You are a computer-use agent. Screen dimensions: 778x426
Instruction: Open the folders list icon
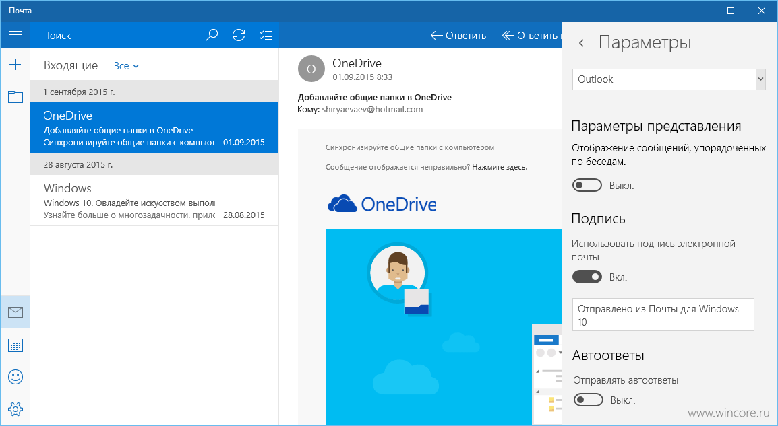tap(16, 96)
